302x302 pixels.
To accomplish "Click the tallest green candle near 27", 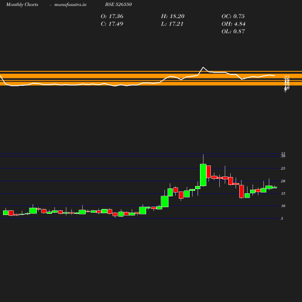I will [203, 175].
